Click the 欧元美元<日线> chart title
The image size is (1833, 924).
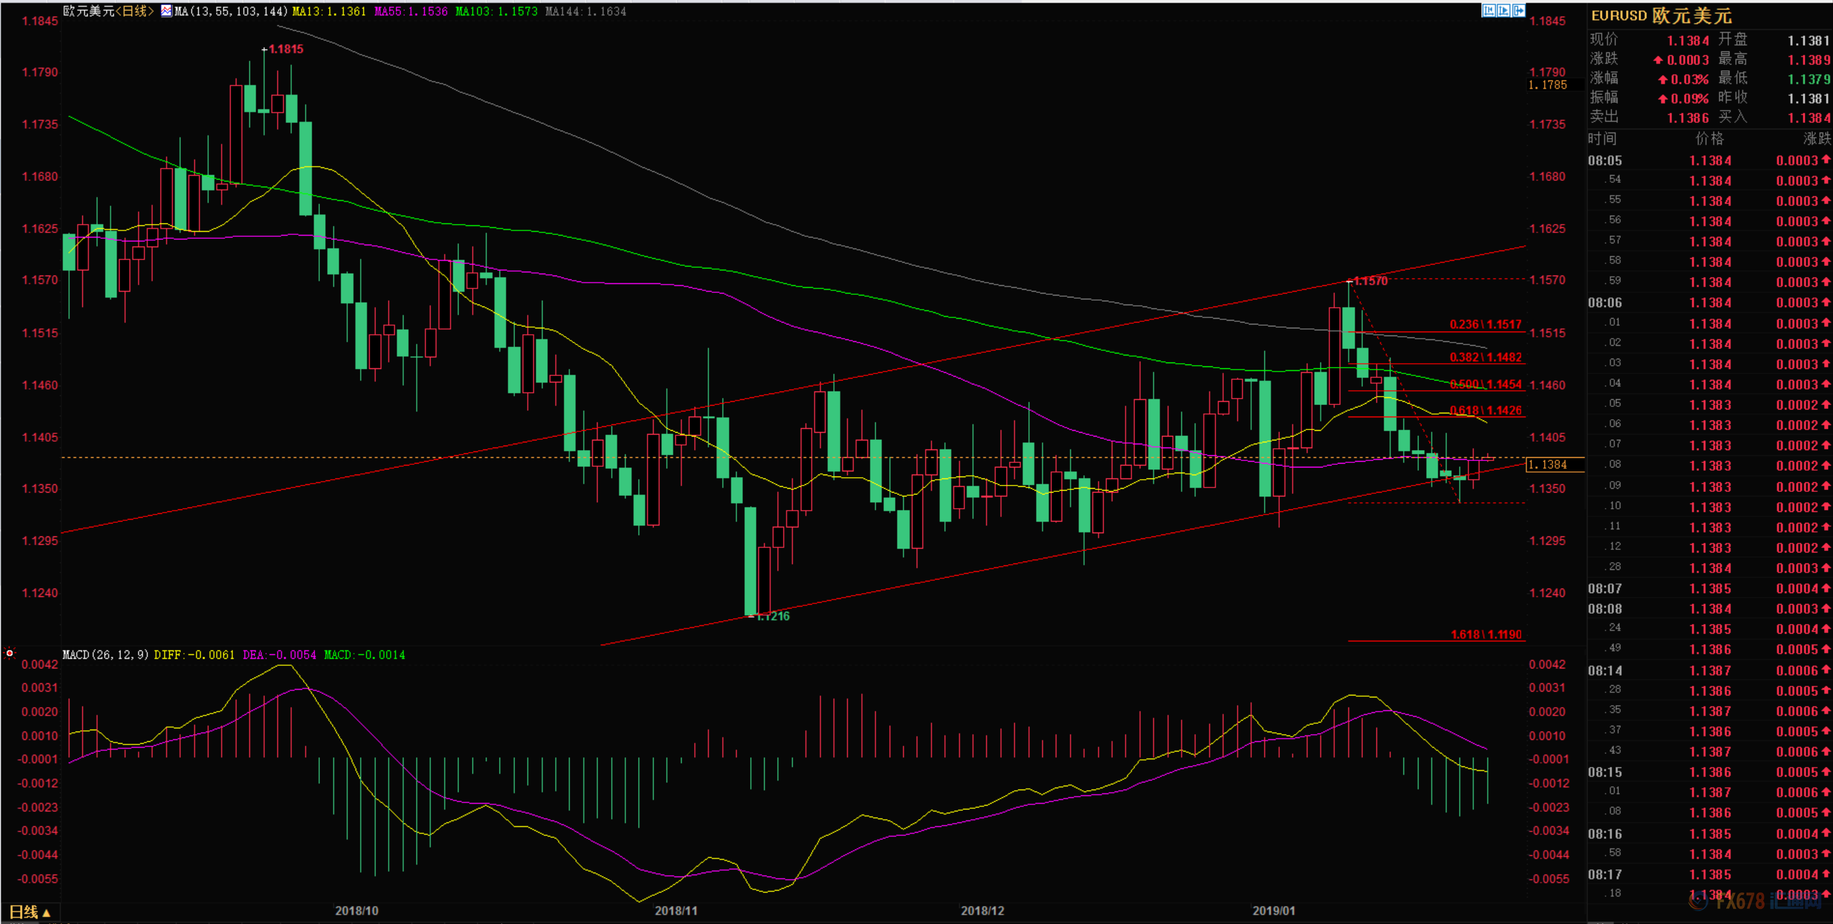(108, 12)
